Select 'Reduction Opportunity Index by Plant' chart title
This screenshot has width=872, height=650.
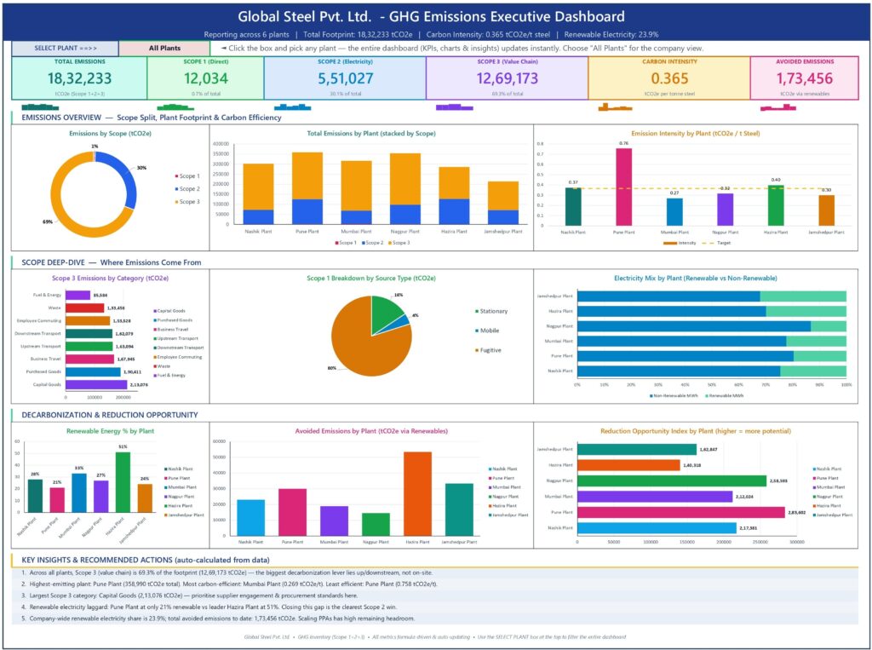696,431
